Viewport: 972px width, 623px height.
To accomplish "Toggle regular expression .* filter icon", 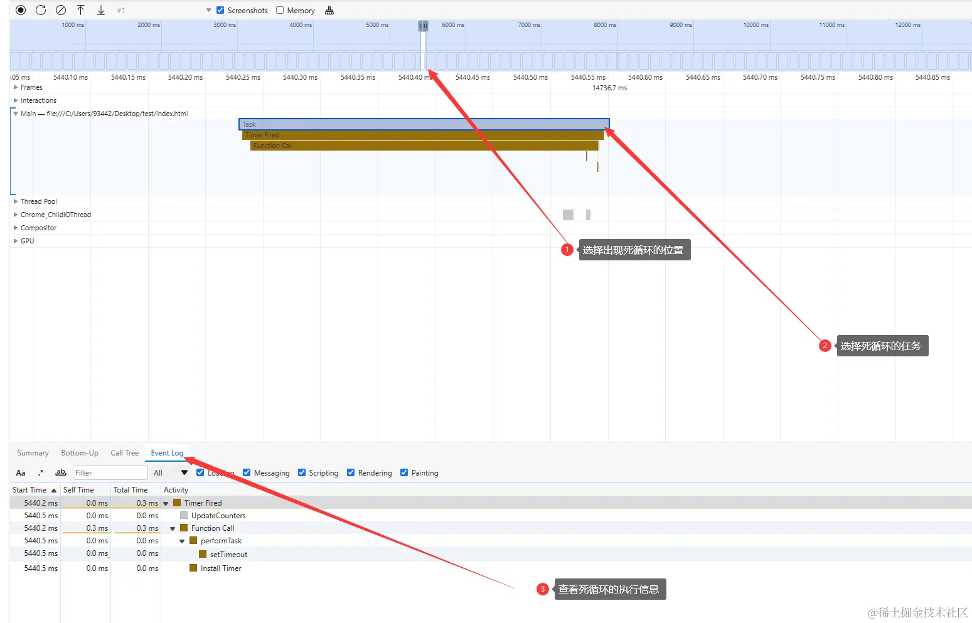I will coord(41,473).
